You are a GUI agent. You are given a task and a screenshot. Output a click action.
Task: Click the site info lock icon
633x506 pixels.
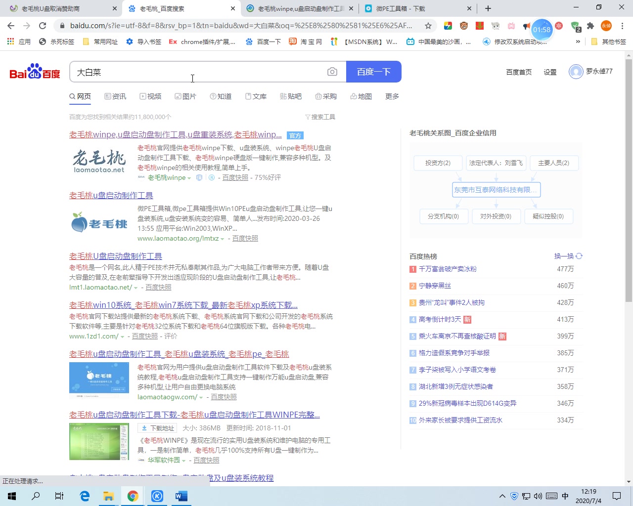pyautogui.click(x=61, y=26)
